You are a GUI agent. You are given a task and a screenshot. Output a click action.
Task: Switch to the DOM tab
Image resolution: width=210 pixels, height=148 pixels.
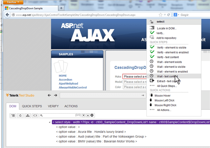tap(13, 106)
